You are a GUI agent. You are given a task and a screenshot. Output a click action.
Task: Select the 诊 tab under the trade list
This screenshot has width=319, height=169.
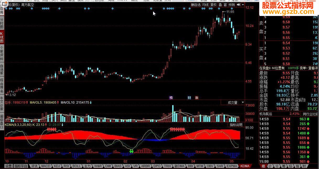[270, 166]
